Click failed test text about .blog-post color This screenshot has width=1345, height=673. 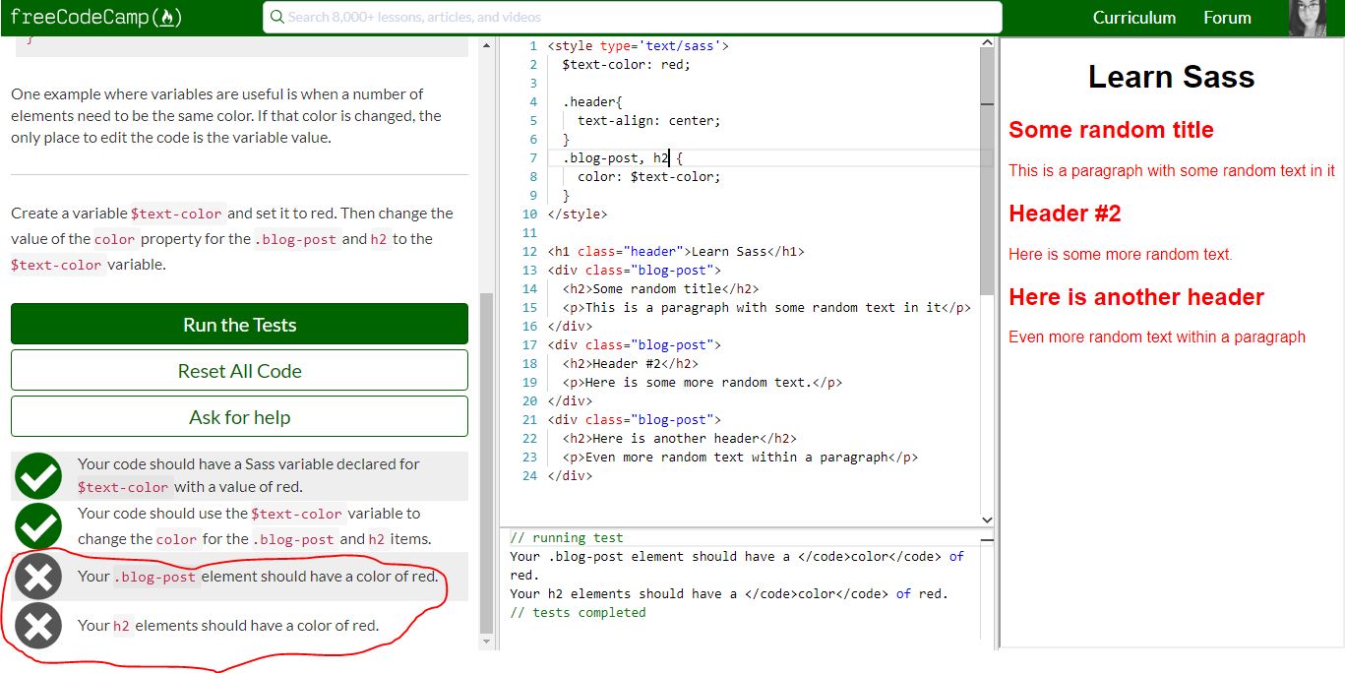258,577
